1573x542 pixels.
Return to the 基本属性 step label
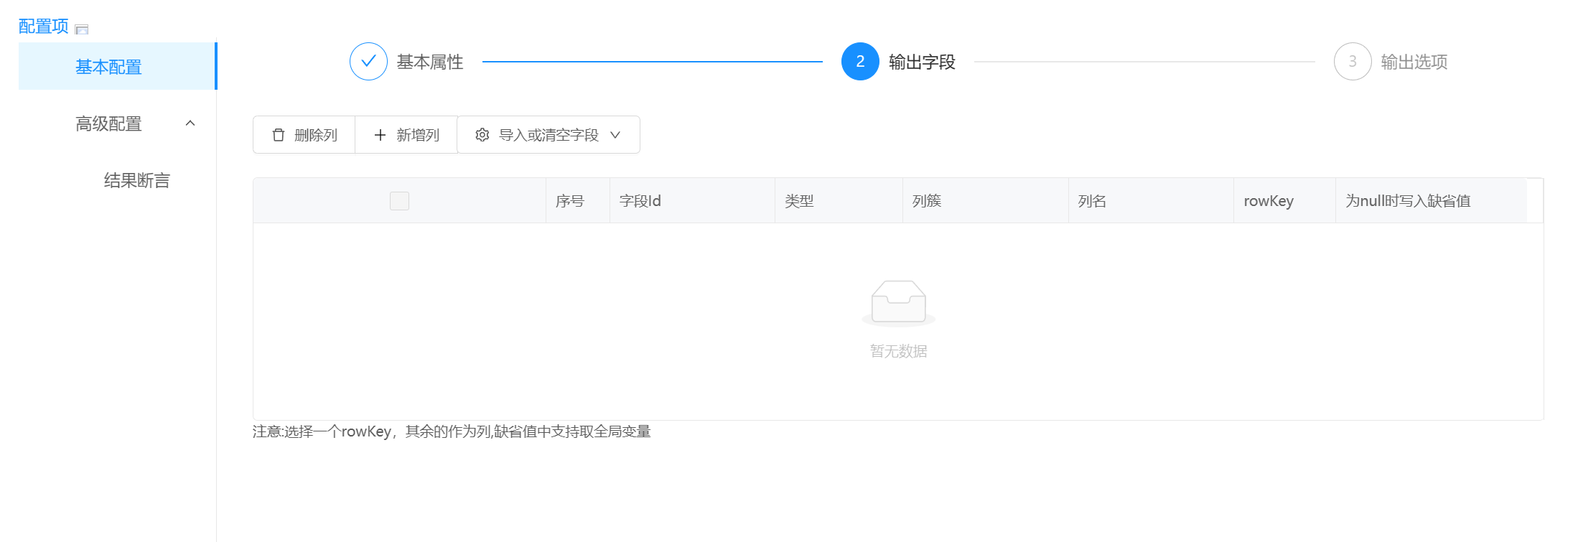(429, 62)
